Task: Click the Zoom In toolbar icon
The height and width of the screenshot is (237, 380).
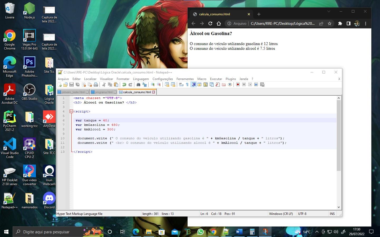Action: click(x=153, y=85)
